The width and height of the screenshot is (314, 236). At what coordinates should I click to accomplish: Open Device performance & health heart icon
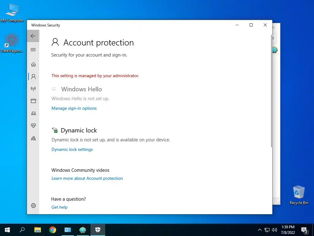click(x=33, y=126)
